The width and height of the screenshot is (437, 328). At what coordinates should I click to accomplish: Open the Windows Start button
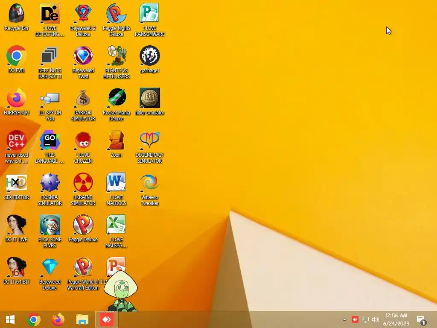click(x=10, y=319)
